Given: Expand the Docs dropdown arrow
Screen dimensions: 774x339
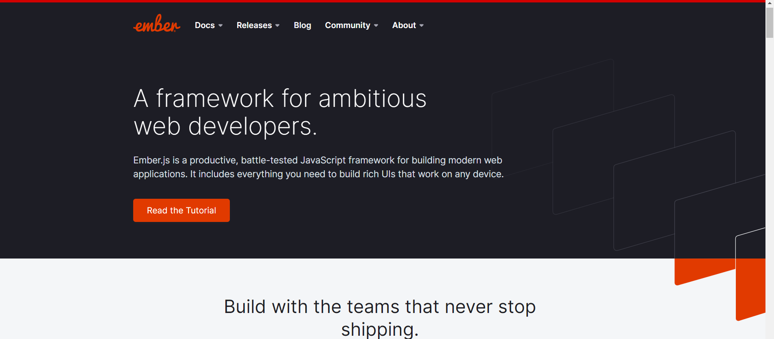Looking at the screenshot, I should click(221, 26).
